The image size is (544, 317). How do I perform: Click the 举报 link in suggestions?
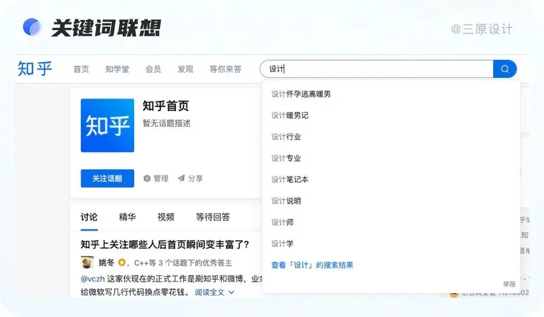(x=509, y=284)
